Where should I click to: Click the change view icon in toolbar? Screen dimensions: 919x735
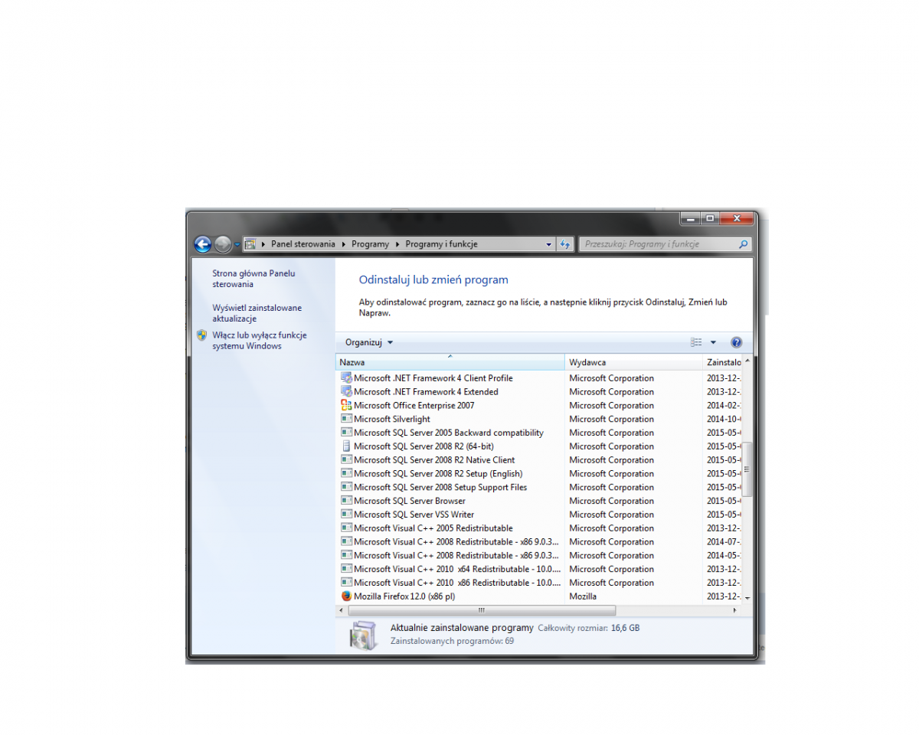pyautogui.click(x=696, y=342)
